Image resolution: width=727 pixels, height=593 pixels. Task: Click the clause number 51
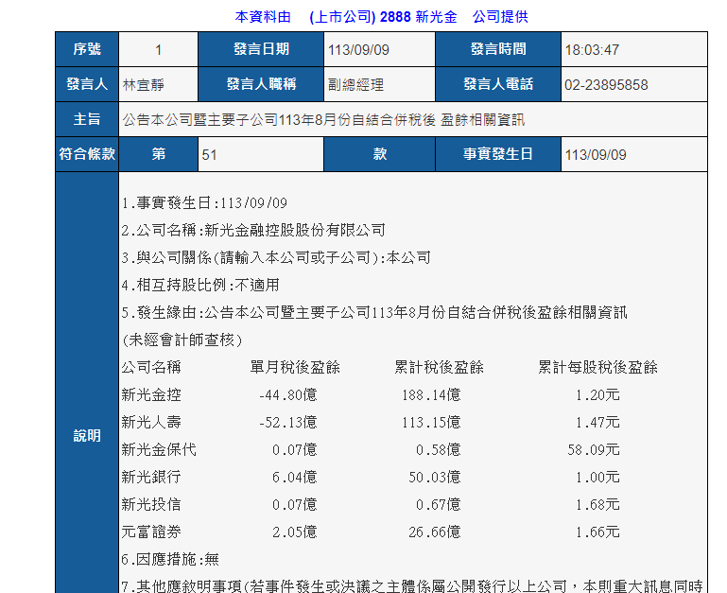(x=209, y=155)
